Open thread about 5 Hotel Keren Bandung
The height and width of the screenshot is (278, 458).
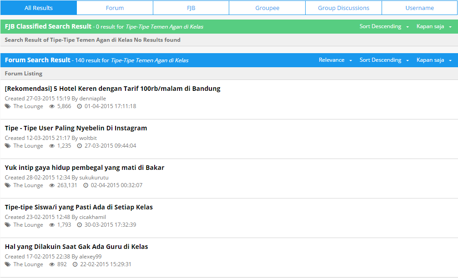tap(112, 89)
